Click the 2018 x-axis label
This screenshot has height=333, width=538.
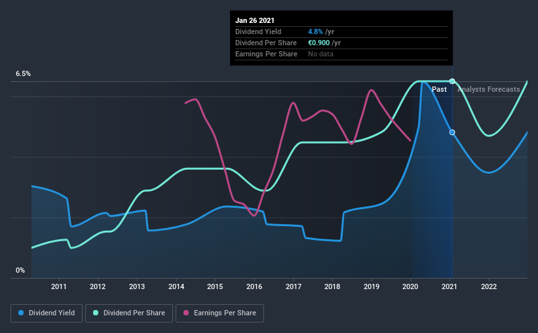pos(332,286)
